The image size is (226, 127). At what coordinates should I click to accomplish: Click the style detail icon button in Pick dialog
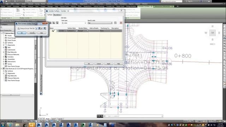click(x=45, y=29)
